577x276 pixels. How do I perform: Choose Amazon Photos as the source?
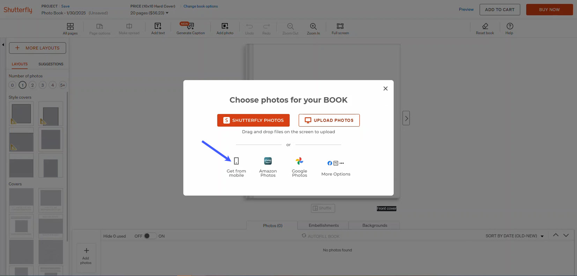pyautogui.click(x=268, y=161)
